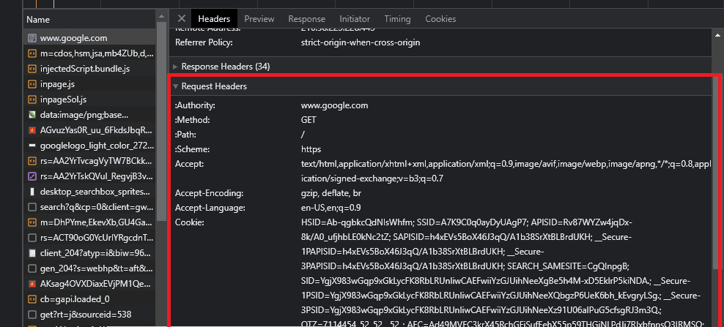The width and height of the screenshot is (724, 327).
Task: Click the Accept header label
Action: click(x=189, y=164)
